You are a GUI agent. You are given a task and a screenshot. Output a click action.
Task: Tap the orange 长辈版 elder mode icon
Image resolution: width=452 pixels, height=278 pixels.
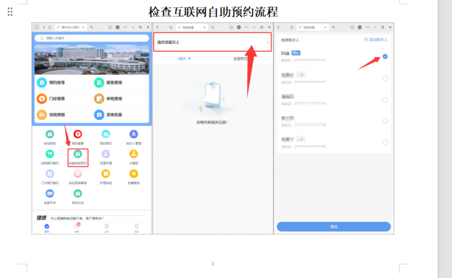click(133, 154)
